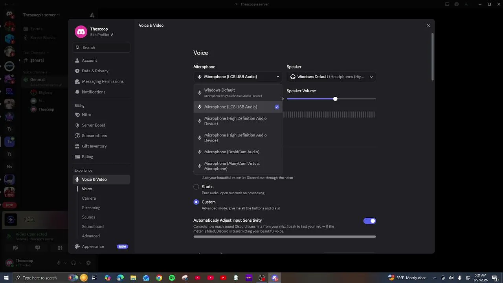Open the Notifications settings
503x283 pixels.
click(102, 92)
